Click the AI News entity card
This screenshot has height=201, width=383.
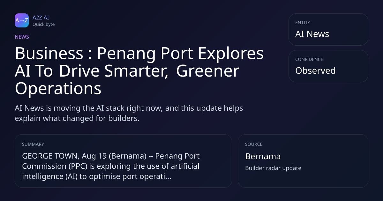pos(328,29)
